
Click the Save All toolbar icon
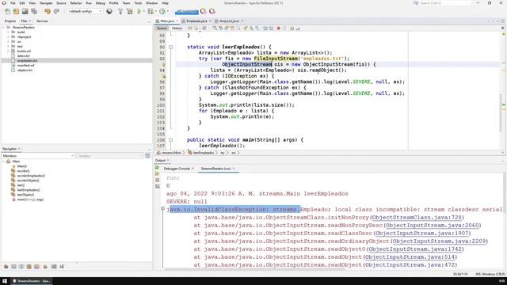pyautogui.click(x=34, y=11)
